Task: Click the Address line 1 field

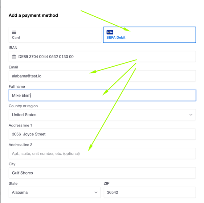Action: [x=102, y=134]
